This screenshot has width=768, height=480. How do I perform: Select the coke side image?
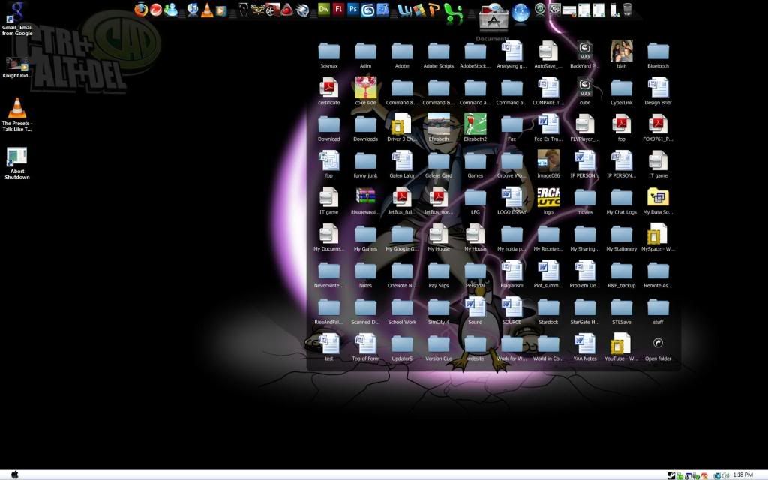(x=365, y=91)
